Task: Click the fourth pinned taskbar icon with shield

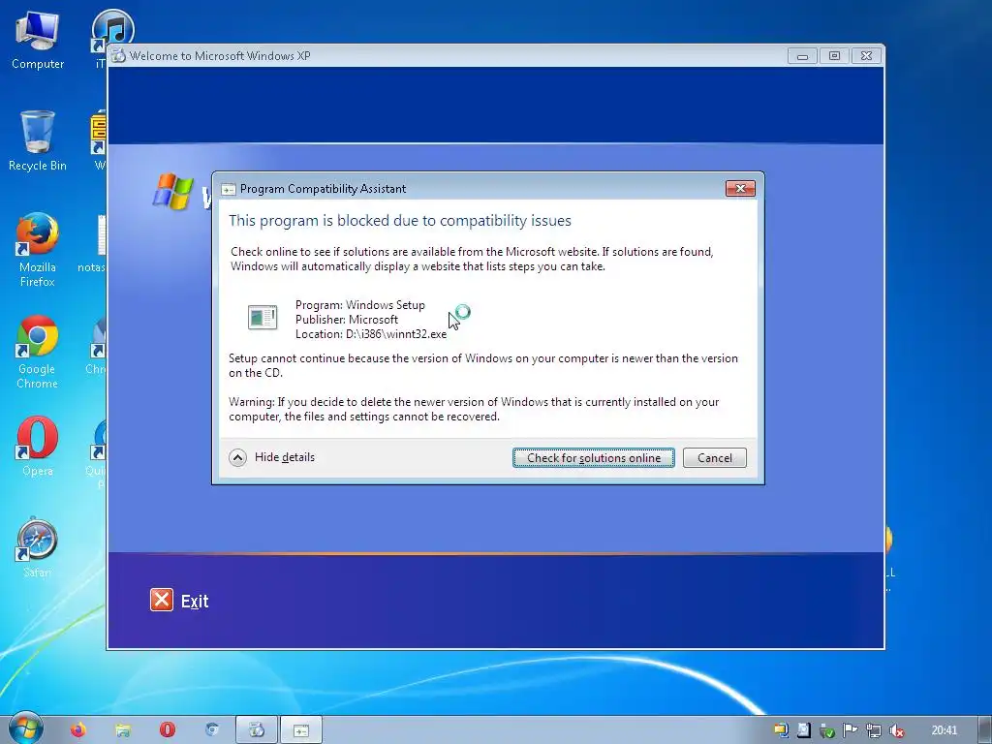Action: [212, 730]
